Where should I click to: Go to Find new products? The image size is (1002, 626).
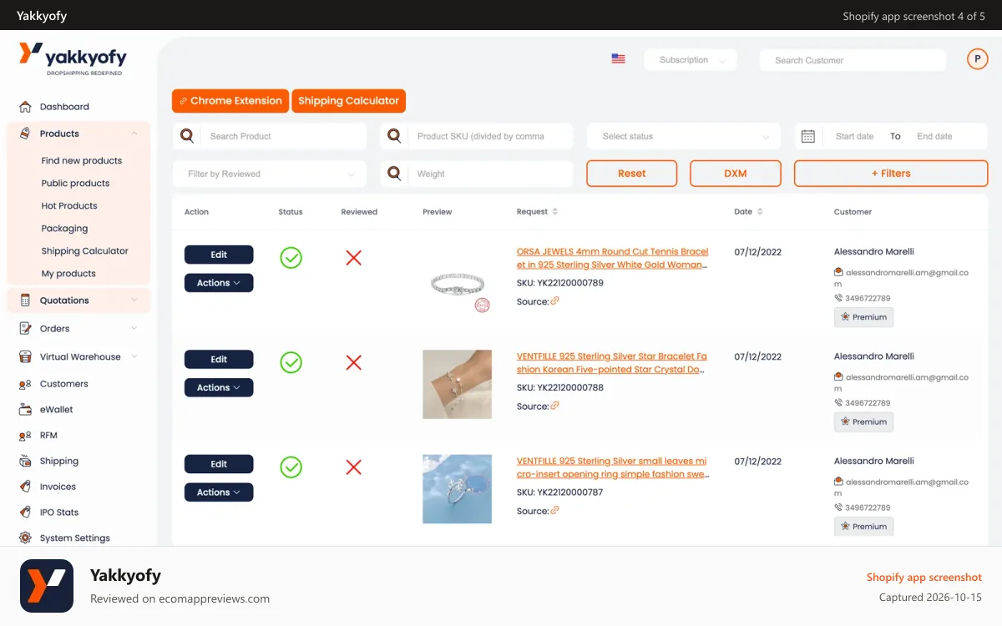(82, 161)
